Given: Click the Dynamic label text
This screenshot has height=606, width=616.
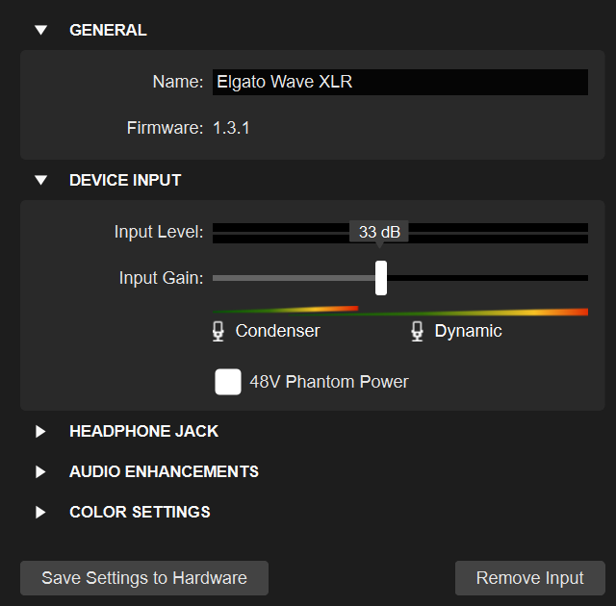Looking at the screenshot, I should click(469, 331).
